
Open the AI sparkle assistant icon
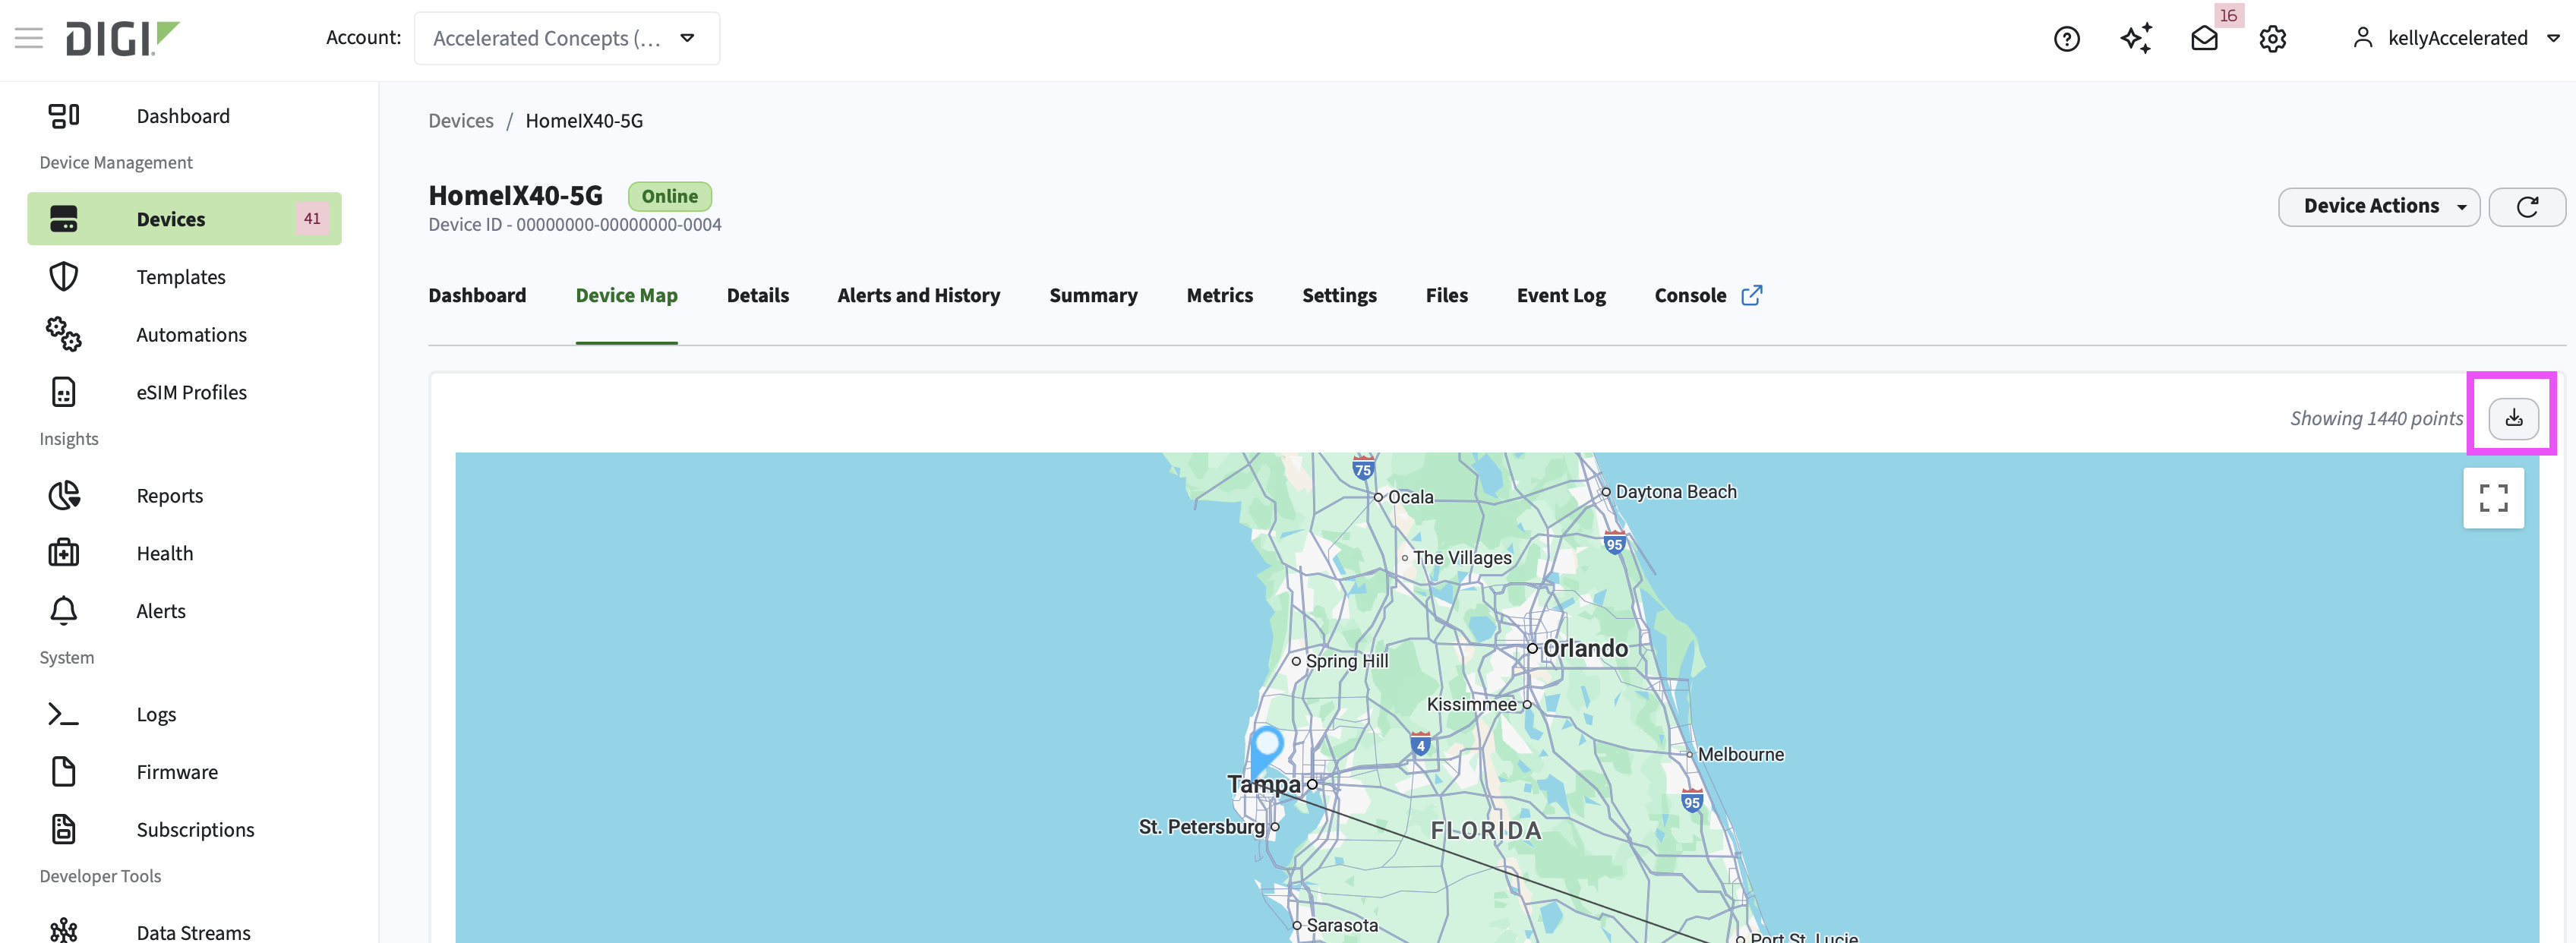2136,39
